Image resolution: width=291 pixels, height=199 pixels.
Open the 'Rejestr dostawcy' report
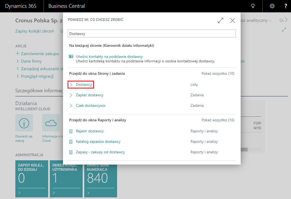90,131
